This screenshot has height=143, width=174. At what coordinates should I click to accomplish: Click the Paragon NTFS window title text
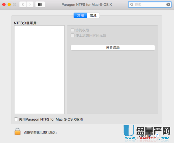87,5
